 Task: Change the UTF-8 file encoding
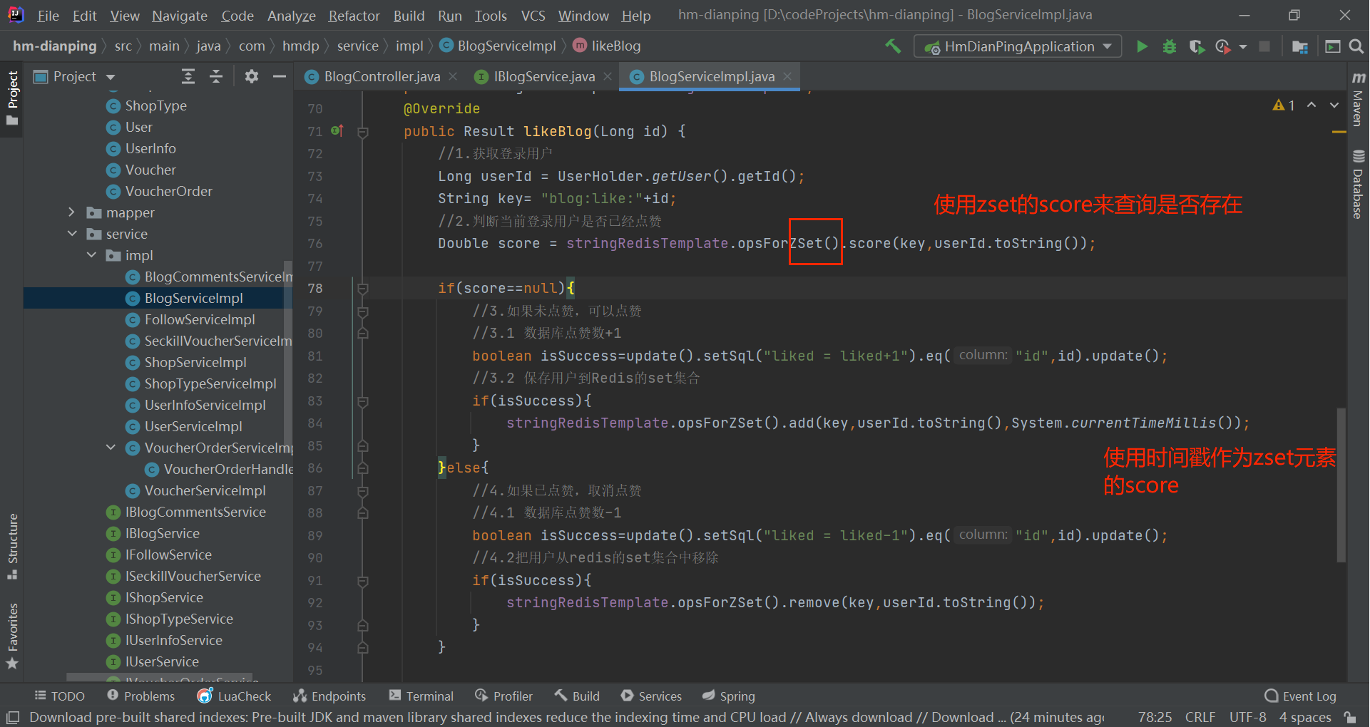tap(1247, 717)
